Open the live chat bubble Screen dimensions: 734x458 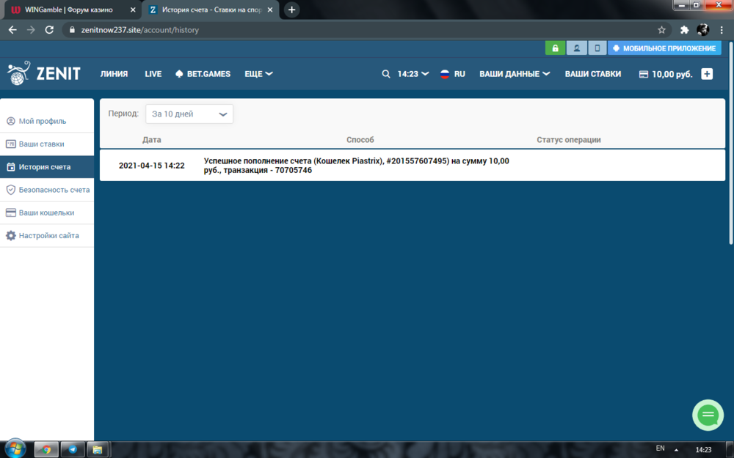pyautogui.click(x=708, y=415)
